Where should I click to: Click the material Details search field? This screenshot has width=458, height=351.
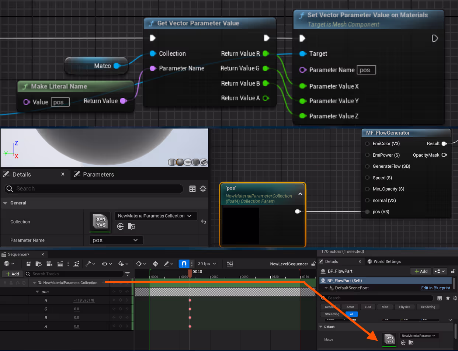[94, 188]
